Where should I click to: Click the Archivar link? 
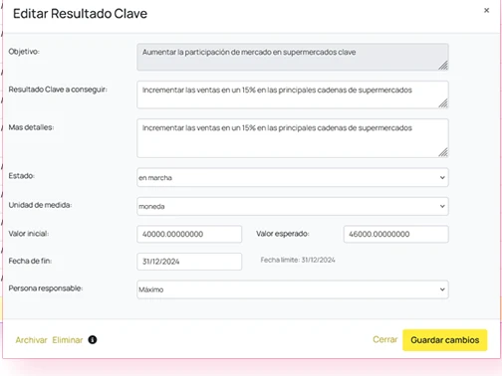(x=32, y=340)
